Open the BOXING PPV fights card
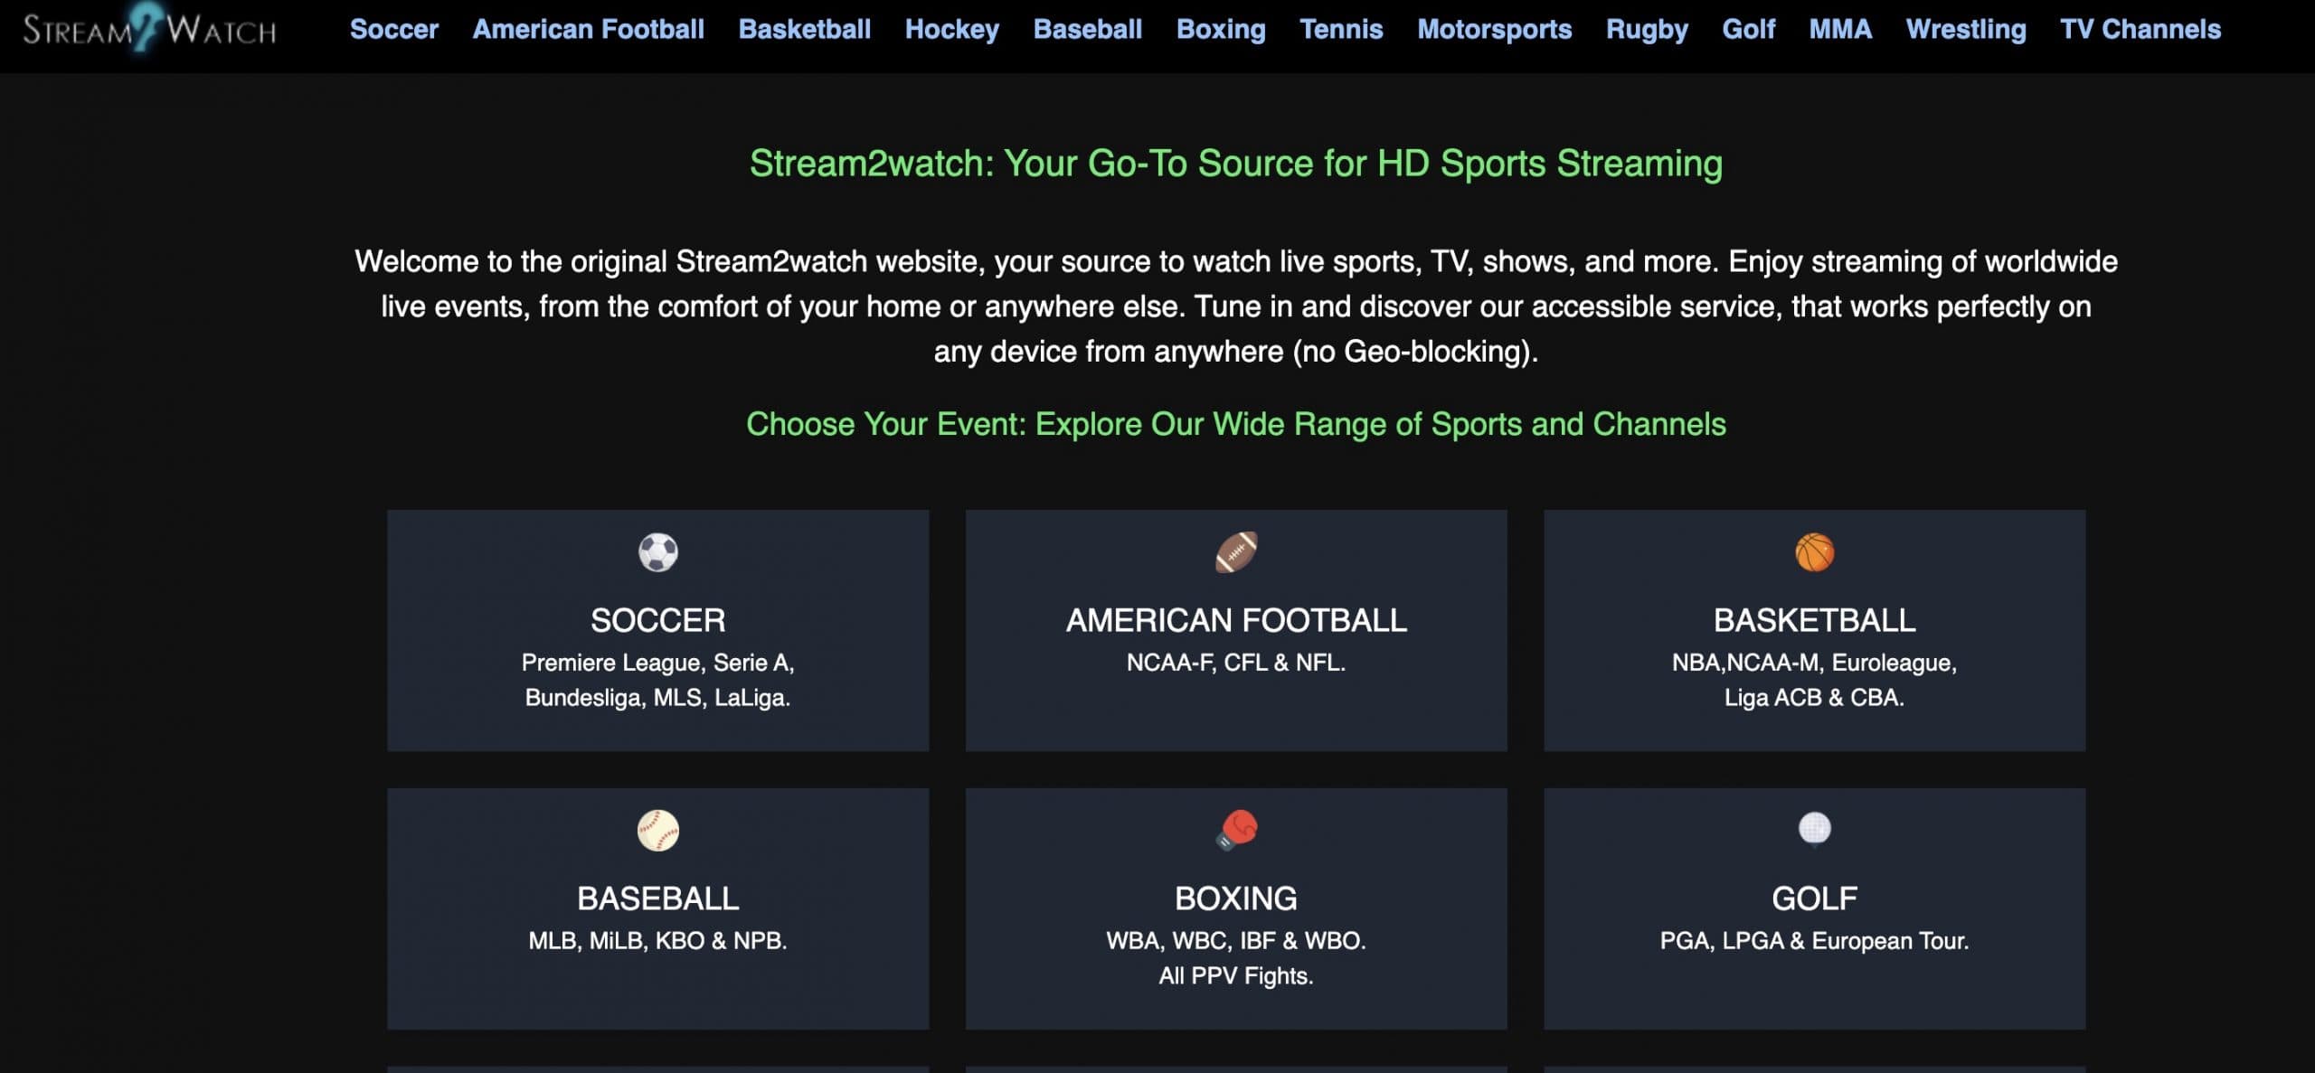The image size is (2315, 1073). 1237,907
